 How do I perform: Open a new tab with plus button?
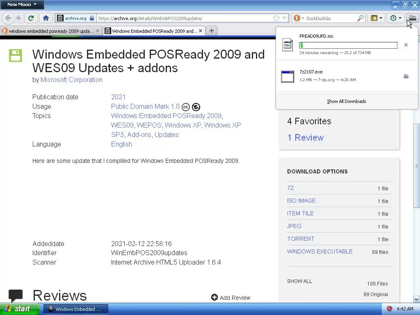(212, 31)
